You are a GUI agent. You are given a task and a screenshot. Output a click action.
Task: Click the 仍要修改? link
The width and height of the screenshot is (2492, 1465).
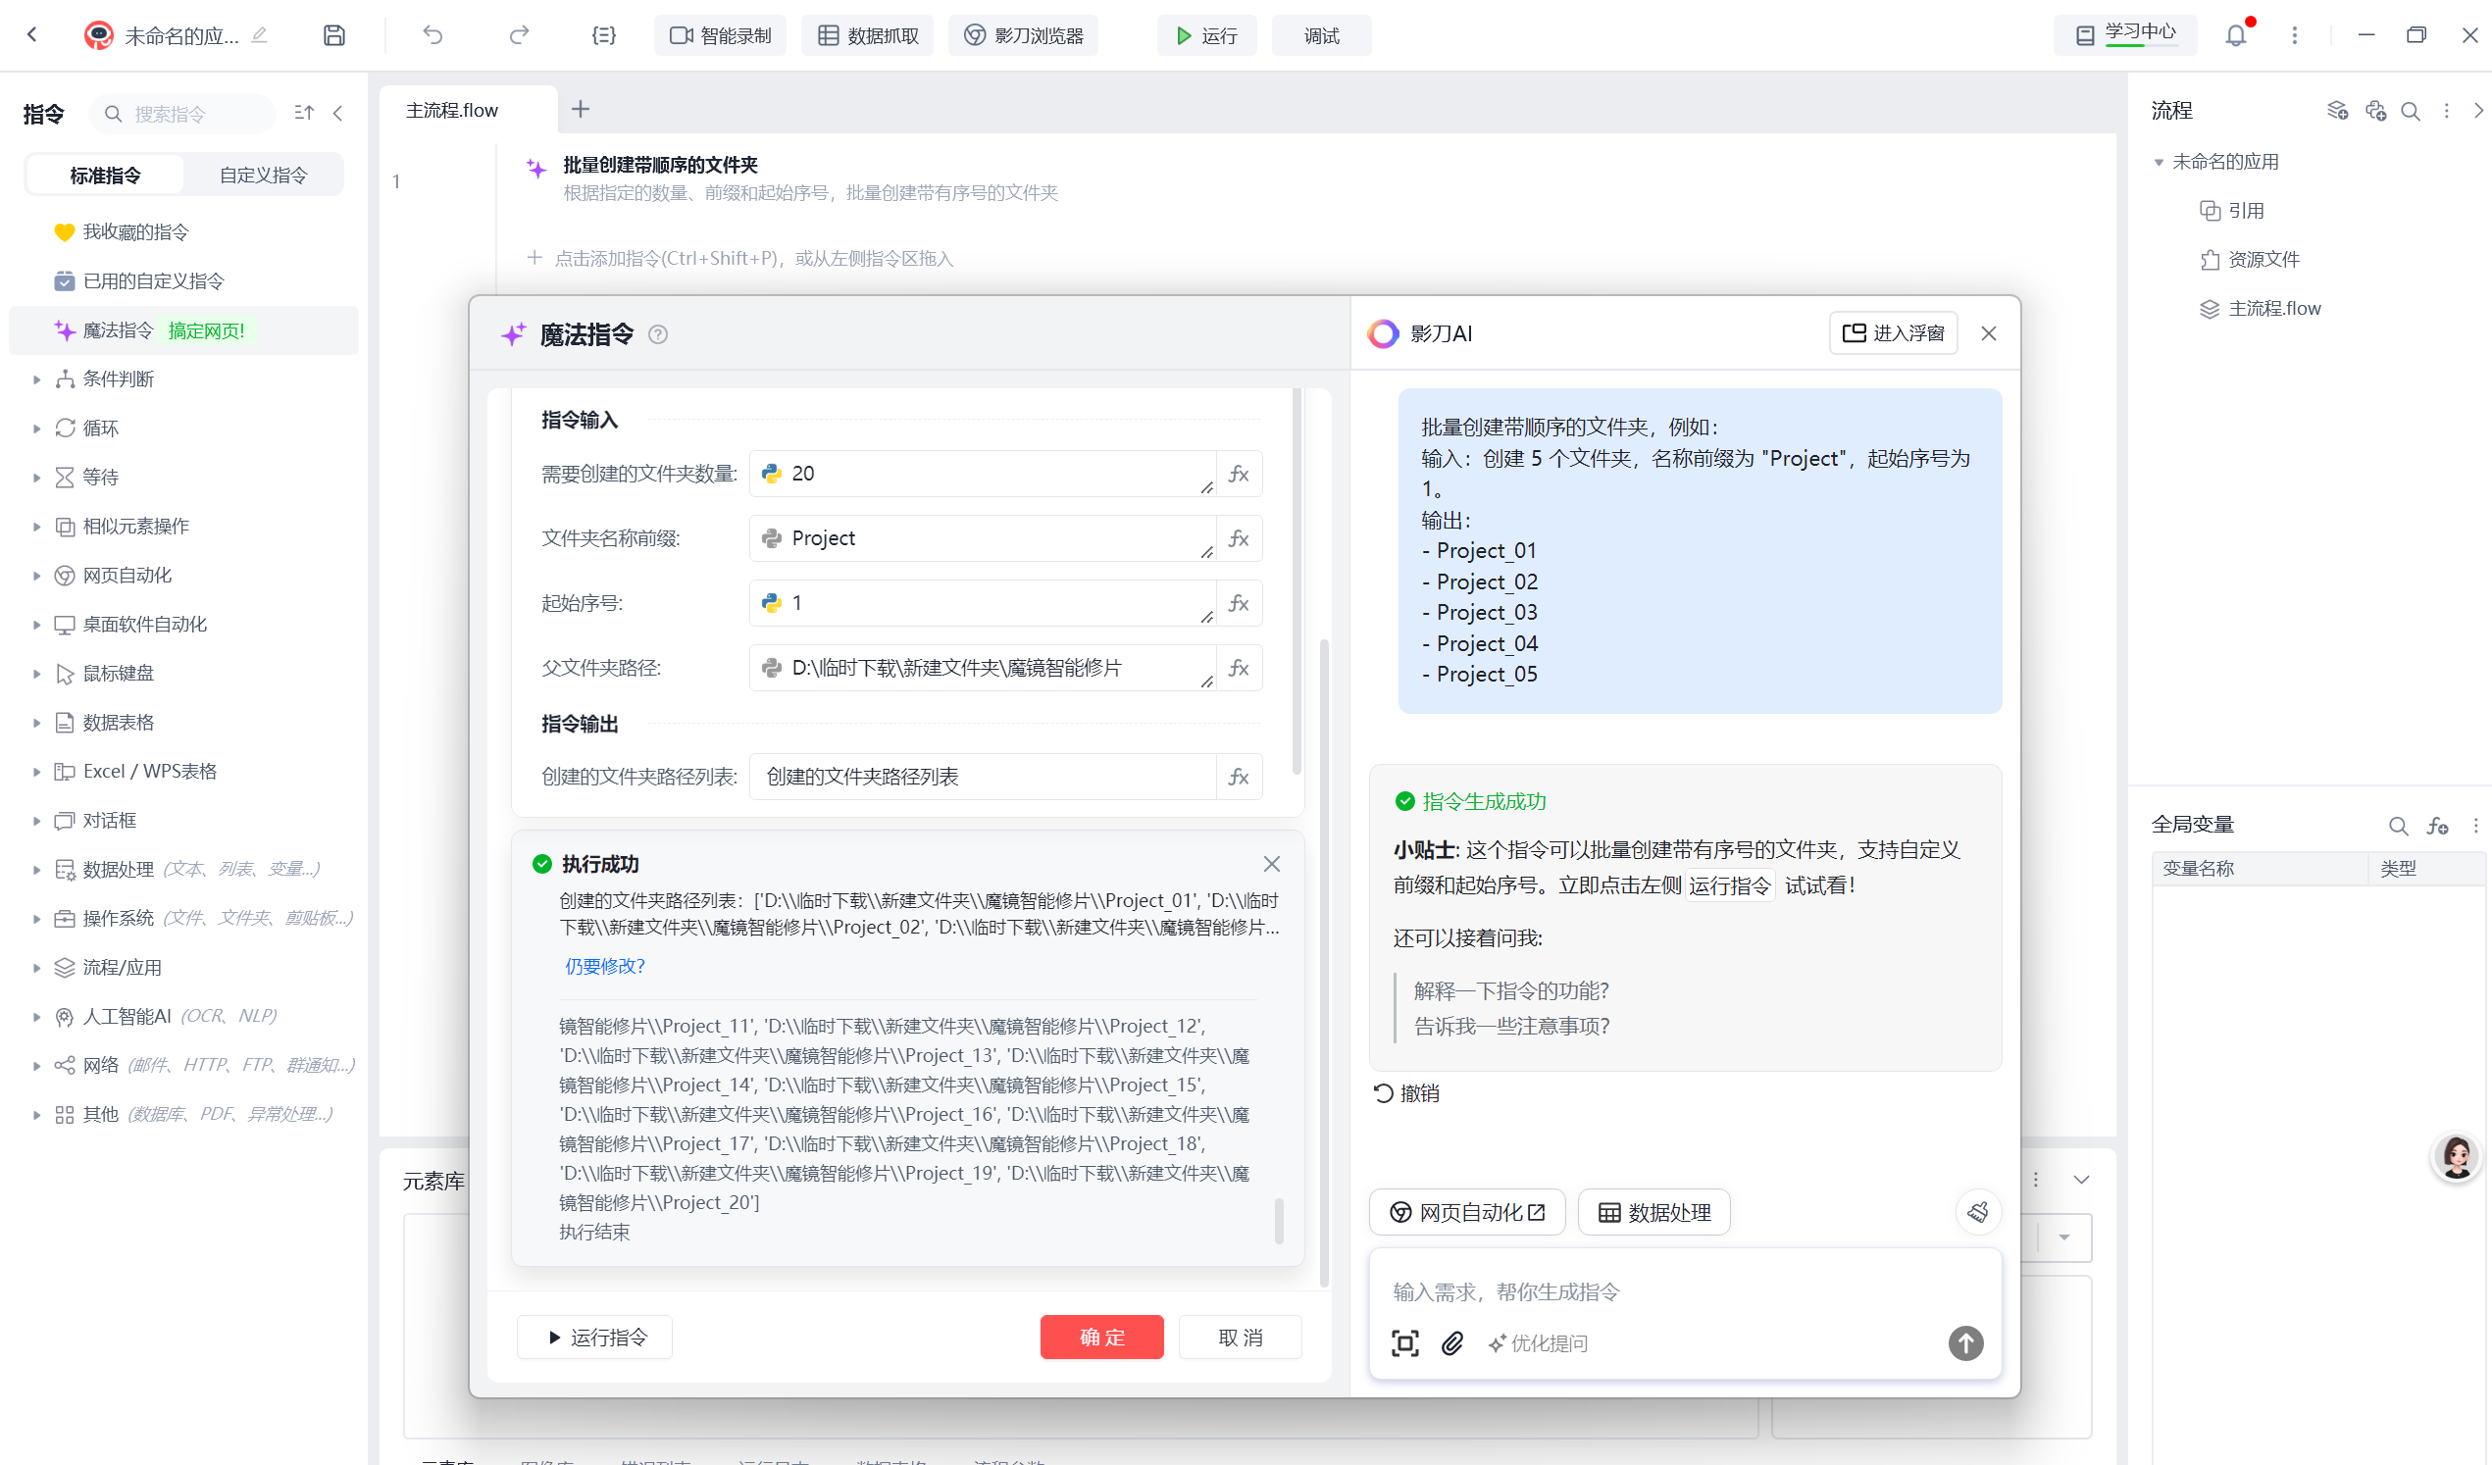pyautogui.click(x=604, y=966)
